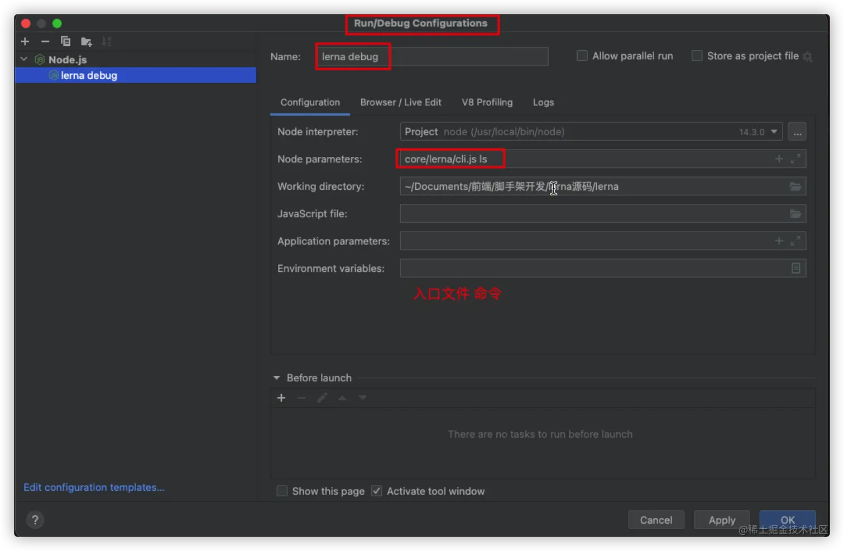Apply the configuration changes
Viewport: 844px width, 551px height.
[x=721, y=520]
